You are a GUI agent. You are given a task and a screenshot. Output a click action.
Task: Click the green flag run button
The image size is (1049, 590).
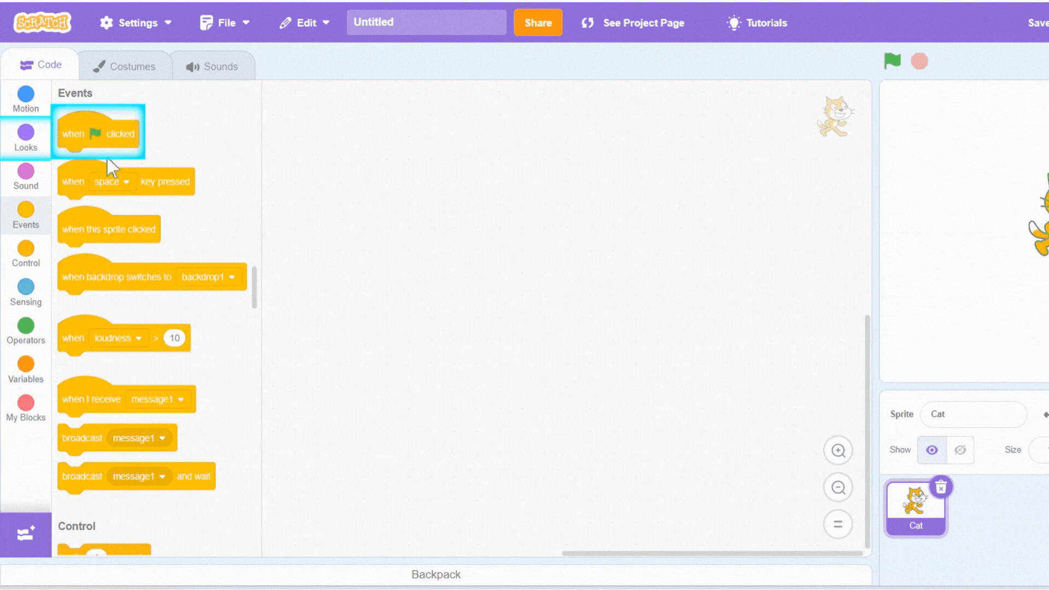click(x=893, y=61)
